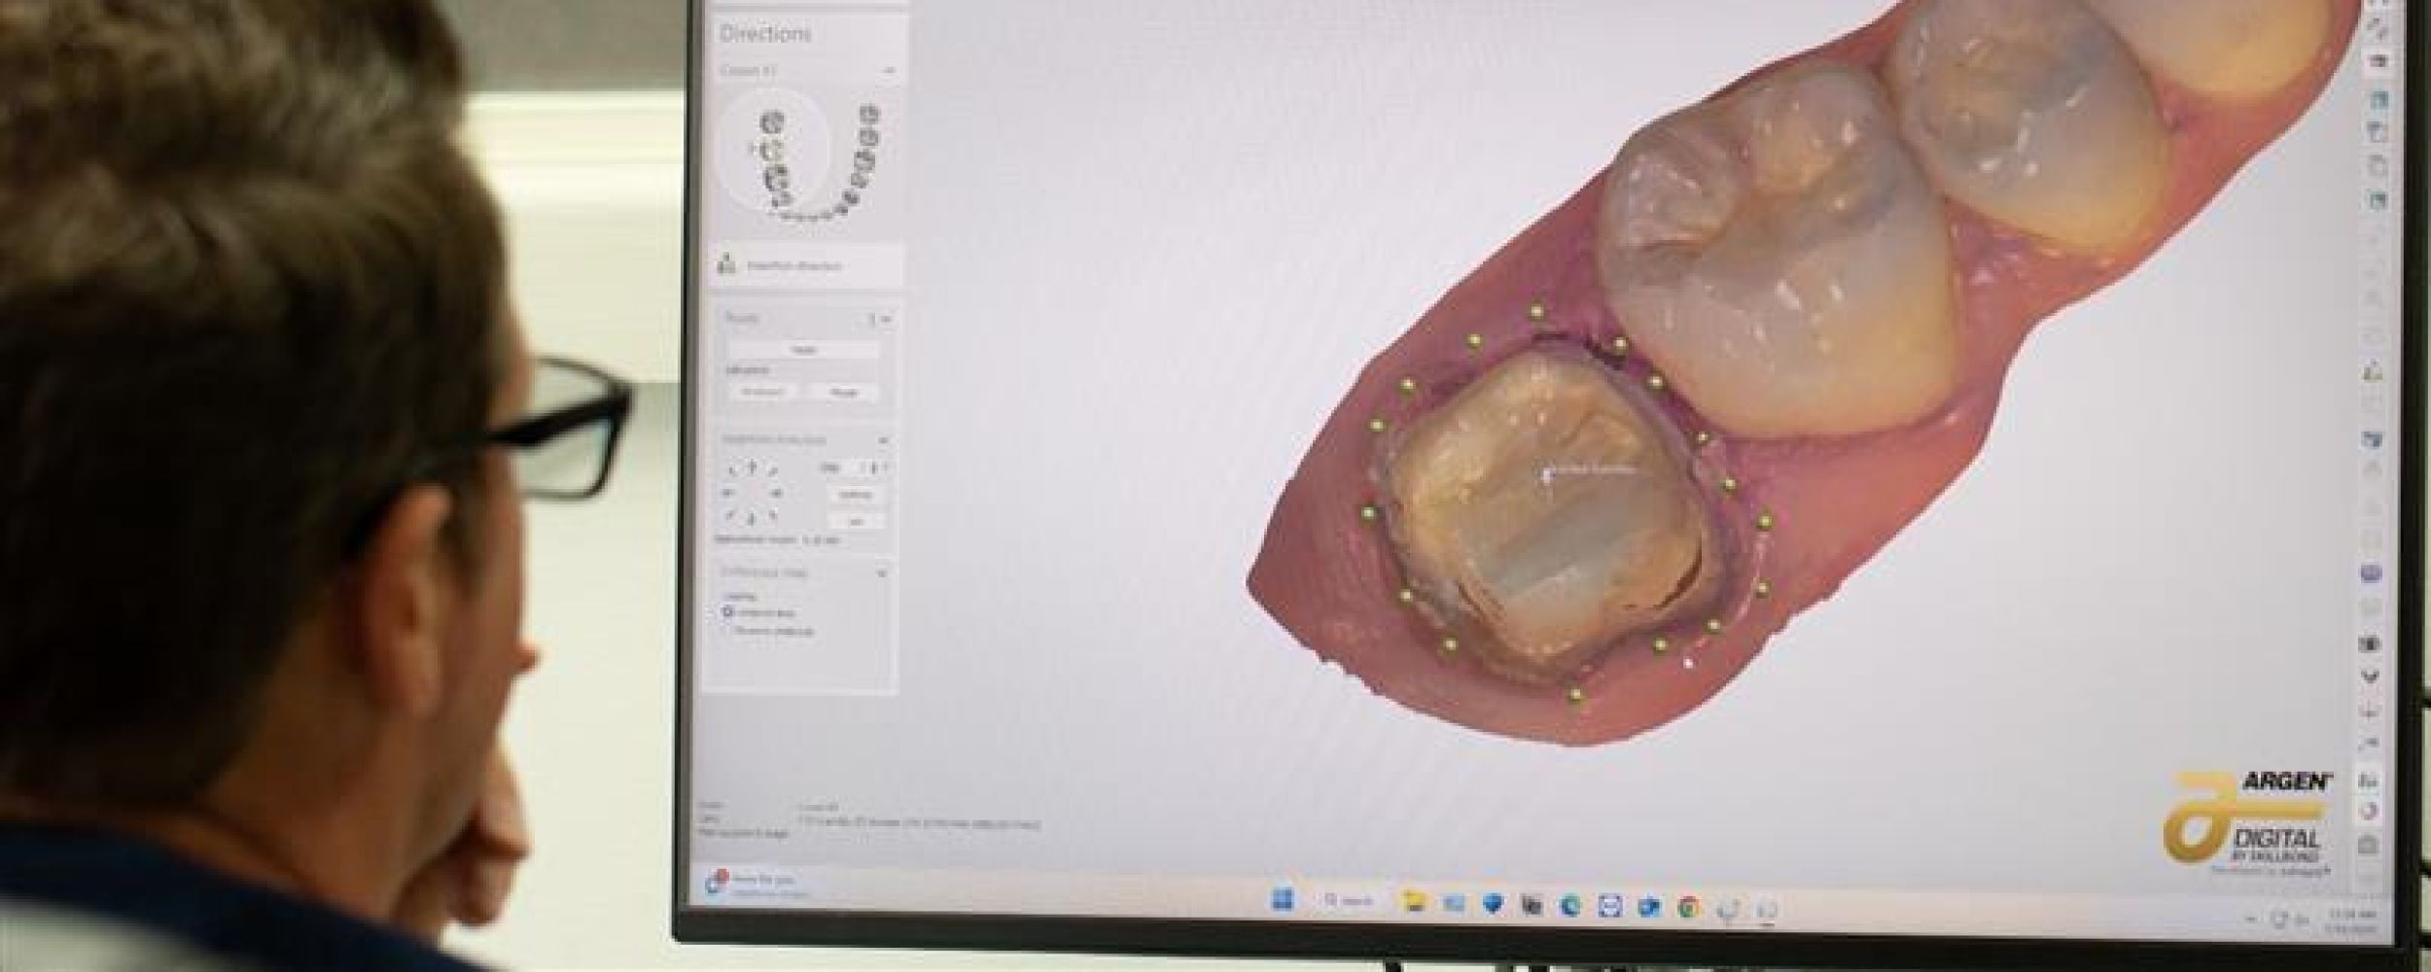The width and height of the screenshot is (2431, 972).
Task: Adjust the angle value stepper in direction panel
Action: click(872, 469)
